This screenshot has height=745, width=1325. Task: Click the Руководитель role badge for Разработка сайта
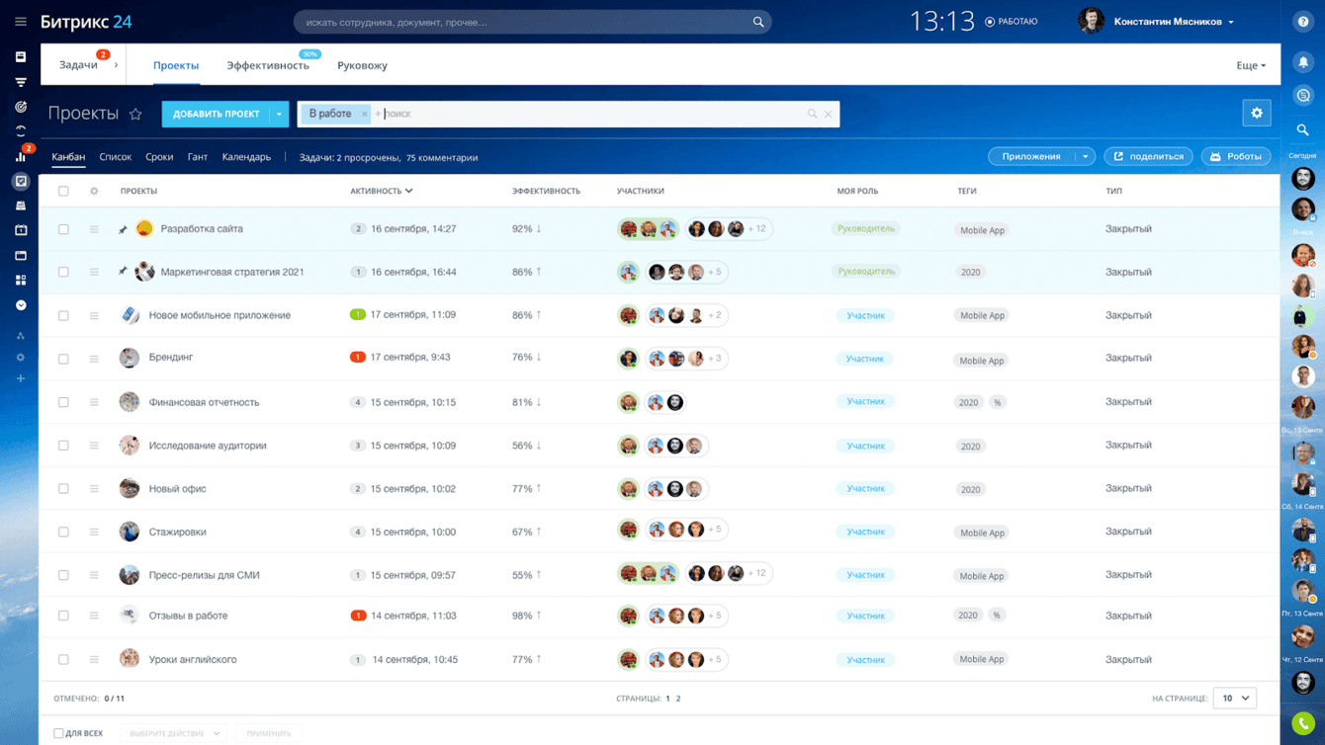(x=866, y=228)
